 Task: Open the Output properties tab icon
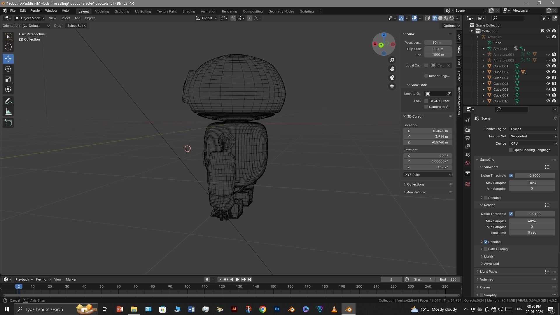(468, 138)
